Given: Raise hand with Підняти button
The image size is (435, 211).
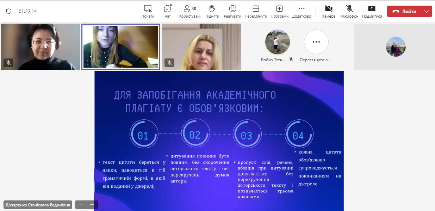Looking at the screenshot, I should tap(212, 11).
